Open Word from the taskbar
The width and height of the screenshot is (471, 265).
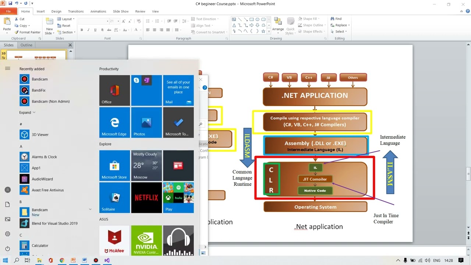(x=84, y=260)
